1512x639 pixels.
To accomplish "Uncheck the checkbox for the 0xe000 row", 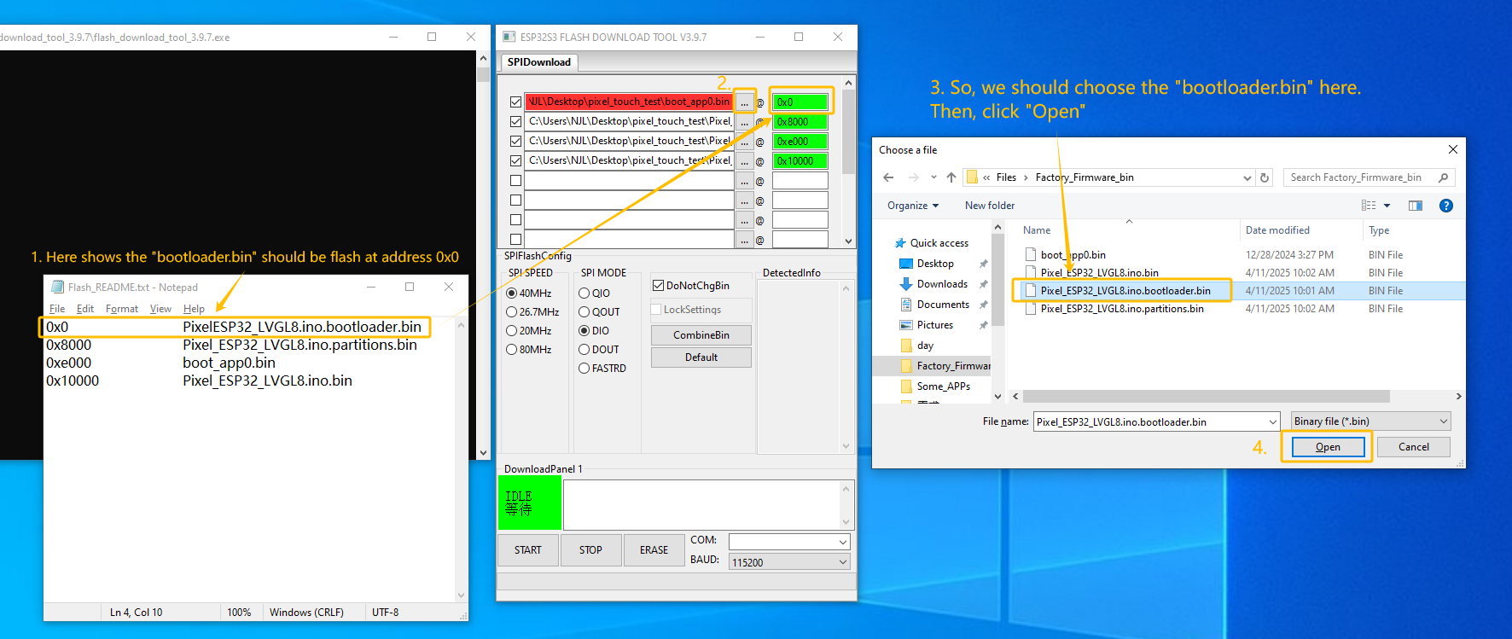I will pos(515,141).
